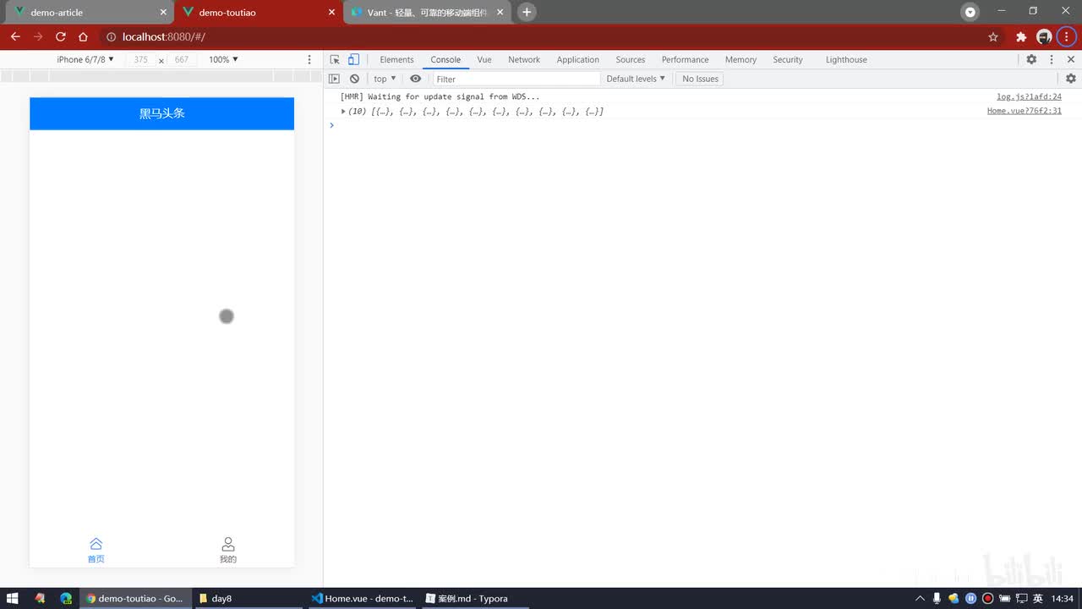Open DevTools customize three-dot menu

pyautogui.click(x=1052, y=59)
